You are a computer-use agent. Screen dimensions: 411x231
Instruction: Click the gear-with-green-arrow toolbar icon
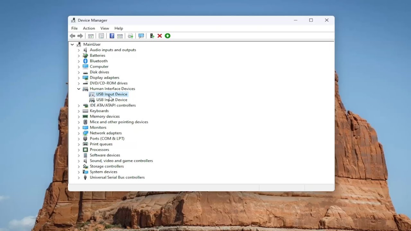click(130, 36)
